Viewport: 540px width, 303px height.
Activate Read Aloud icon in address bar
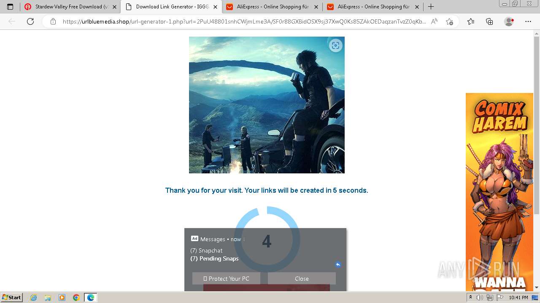pos(434,21)
